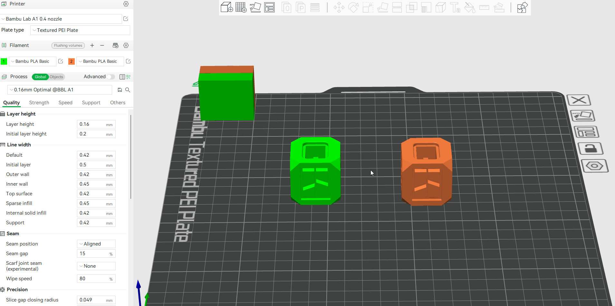Switch to the Support tab

pyautogui.click(x=91, y=103)
